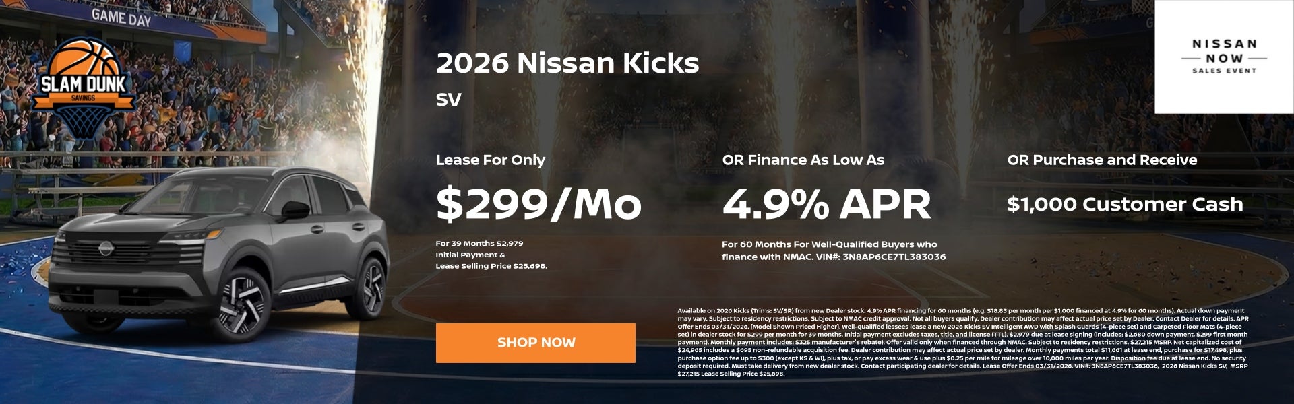1294x404 pixels.
Task: Click the $1,000 Customer Cash offer
Action: pos(1125,204)
